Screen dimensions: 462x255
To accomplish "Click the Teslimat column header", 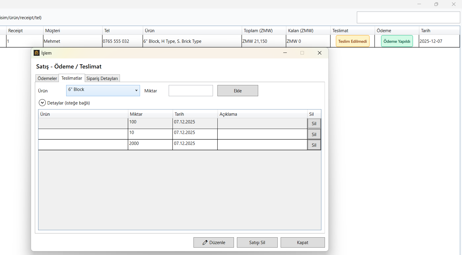I will [x=353, y=30].
